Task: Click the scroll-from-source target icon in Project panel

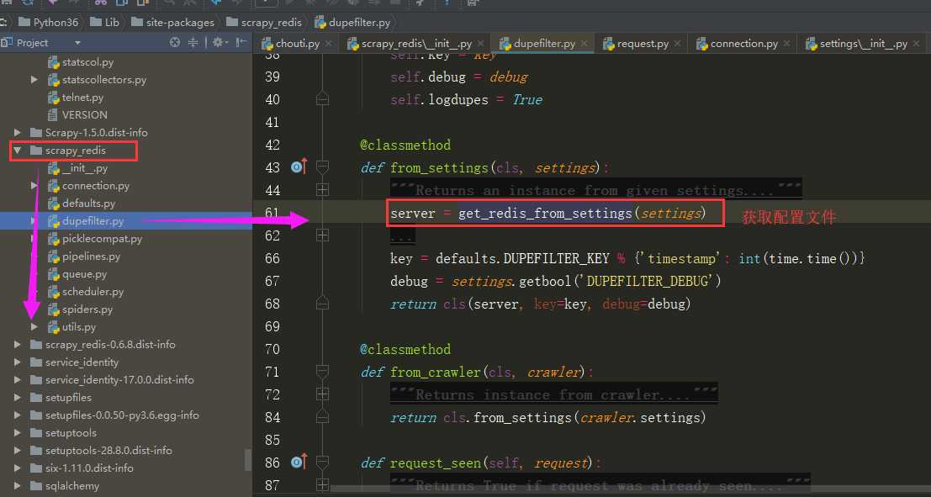Action: click(x=175, y=43)
